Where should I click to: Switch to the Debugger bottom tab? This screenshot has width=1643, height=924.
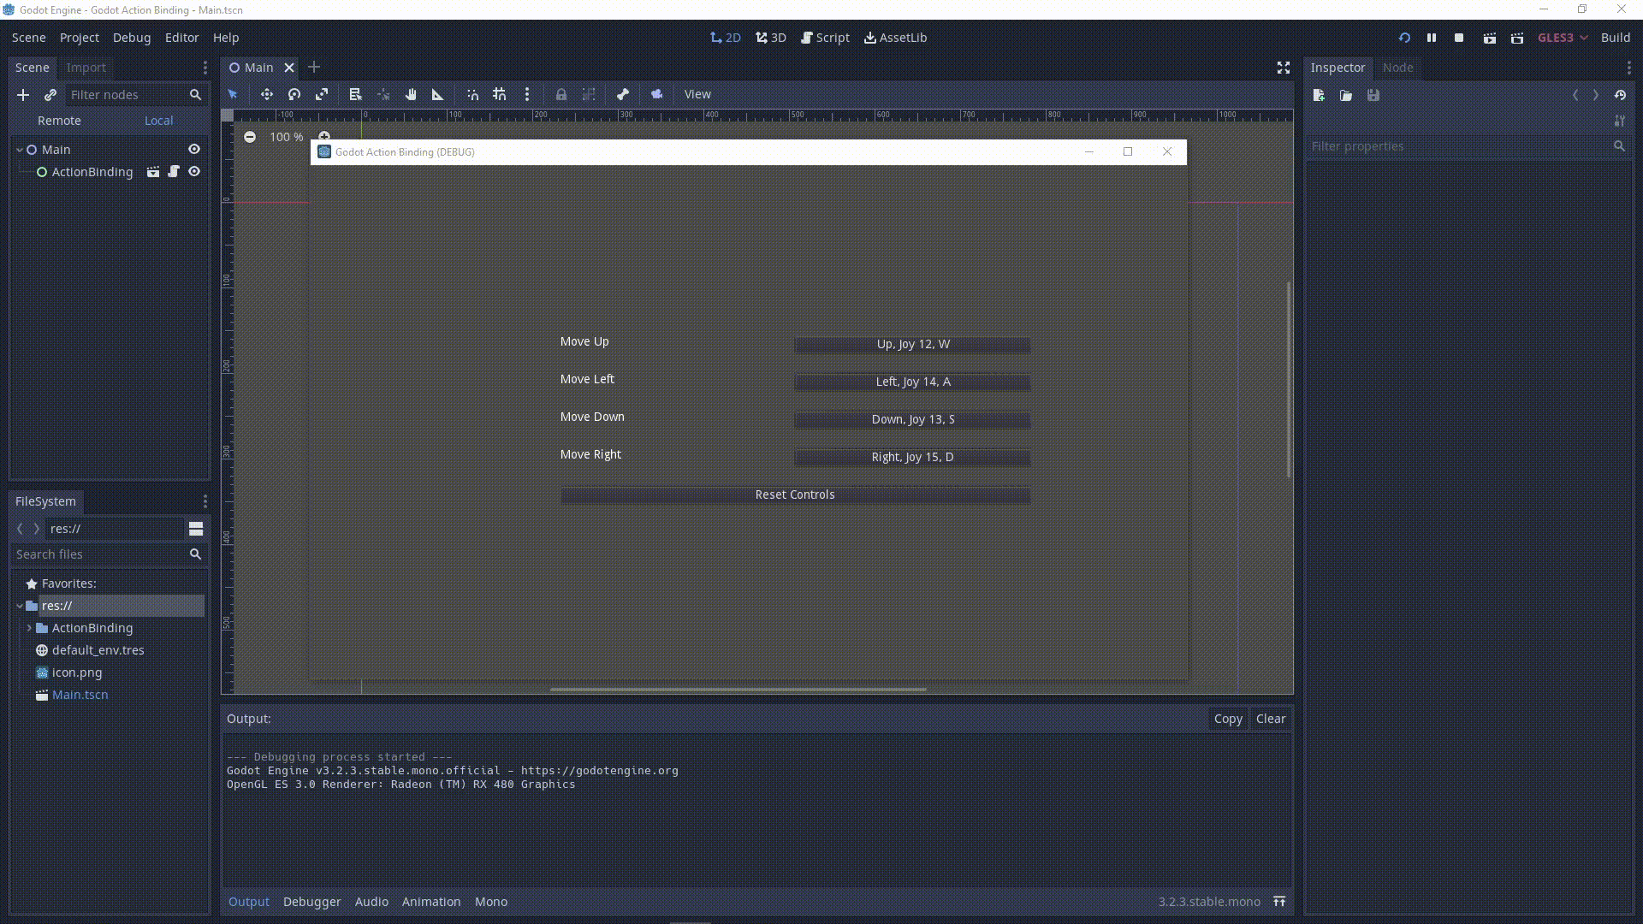pos(311,902)
